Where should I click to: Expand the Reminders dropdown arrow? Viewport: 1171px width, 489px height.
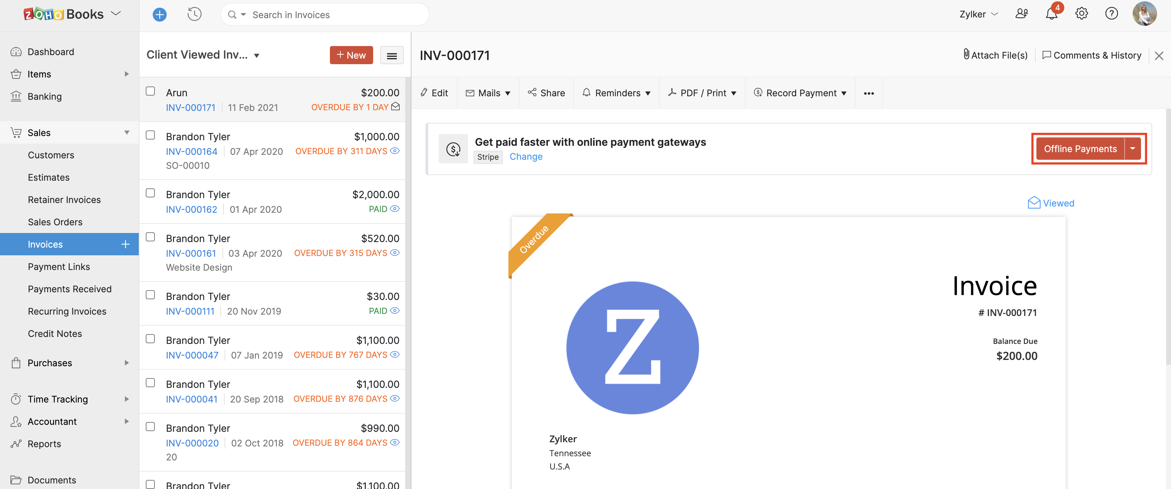648,92
